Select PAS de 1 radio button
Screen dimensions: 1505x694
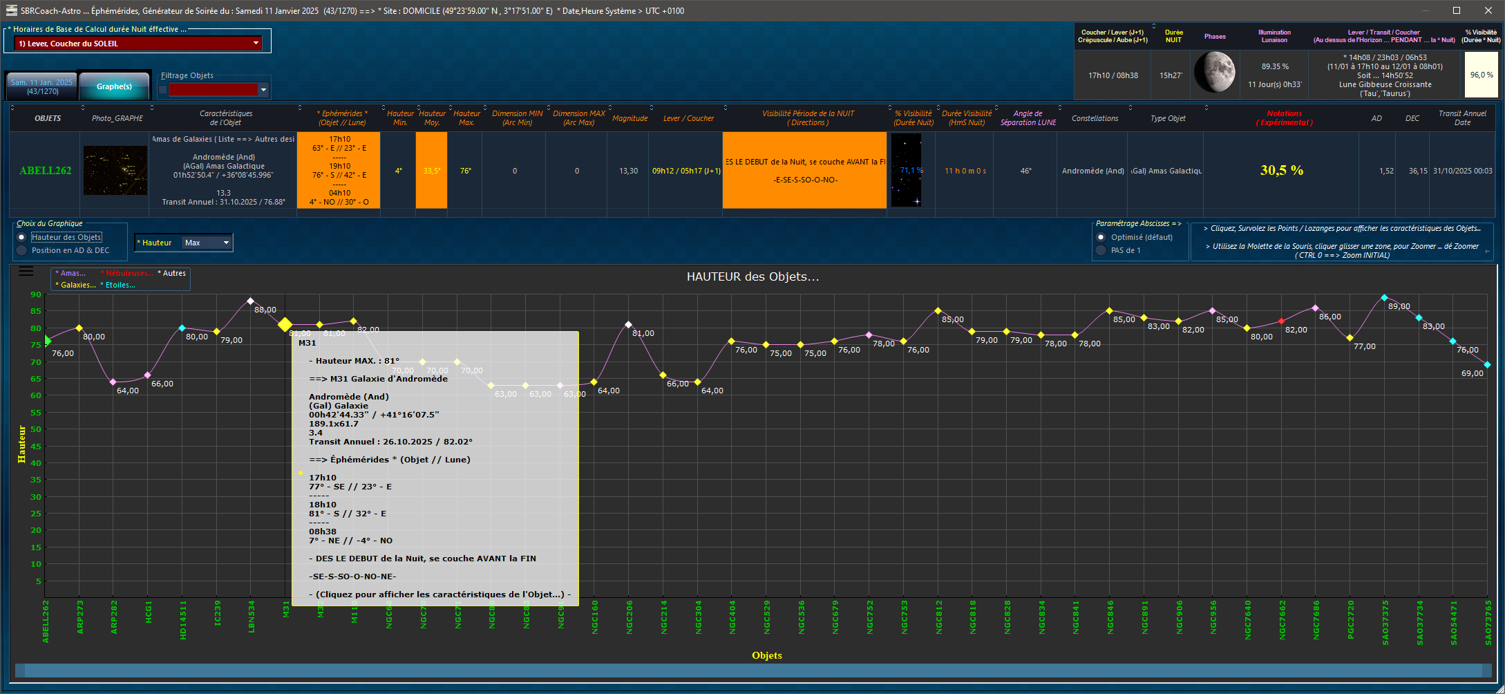coord(1101,250)
